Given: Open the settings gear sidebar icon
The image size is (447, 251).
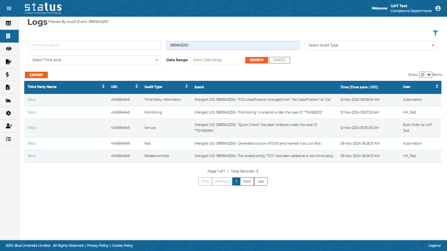Looking at the screenshot, I should 9,113.
